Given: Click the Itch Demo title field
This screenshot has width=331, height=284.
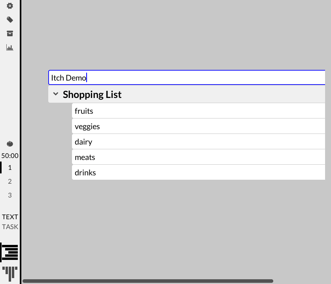Looking at the screenshot, I should pos(186,78).
